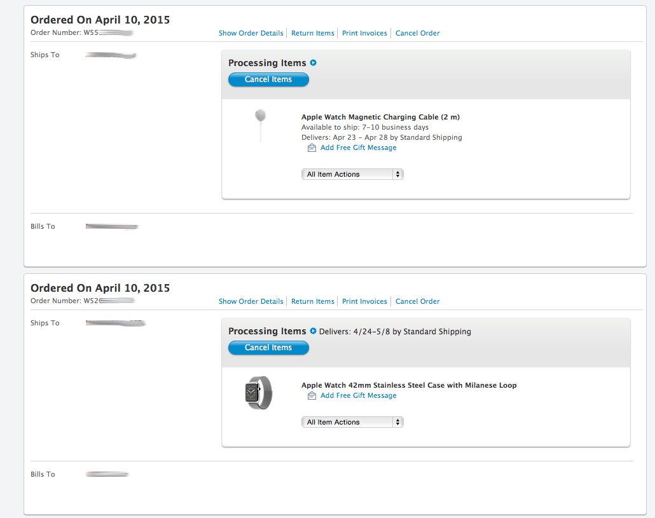This screenshot has height=518, width=655.
Task: Show Order Details for the first order
Action: coord(251,33)
